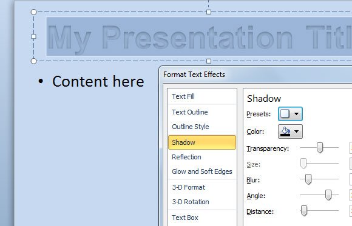Click the title placeholder's bottom-left circular handle
Viewport: 352px width, 226px height.
[33, 61]
